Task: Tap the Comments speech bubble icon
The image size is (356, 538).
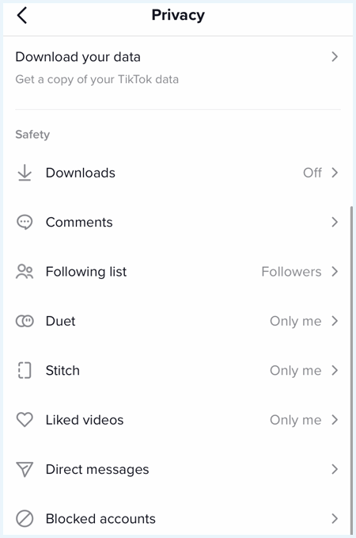Action: (25, 223)
